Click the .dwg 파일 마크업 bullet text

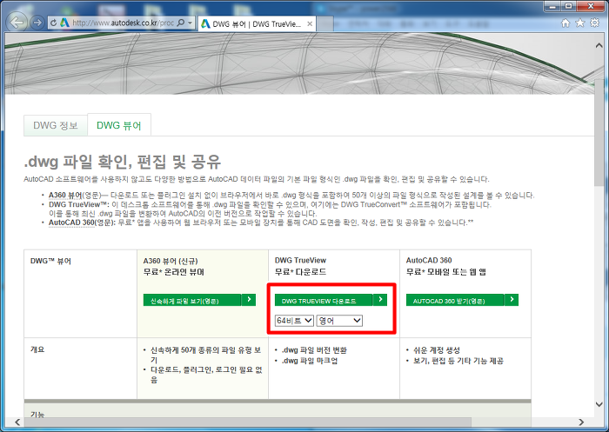310,361
